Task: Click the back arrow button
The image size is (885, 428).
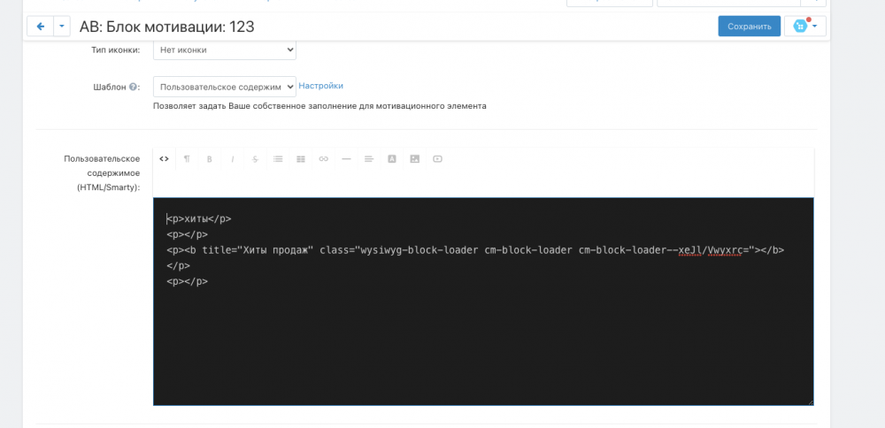Action: tap(41, 27)
